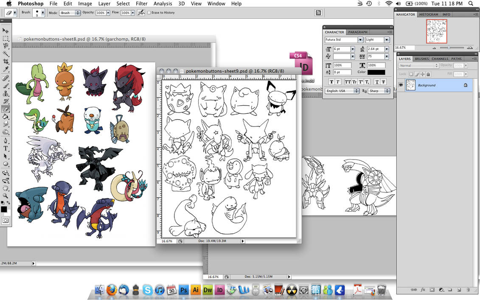Click the foreground color swatch in toolbox

[4, 209]
